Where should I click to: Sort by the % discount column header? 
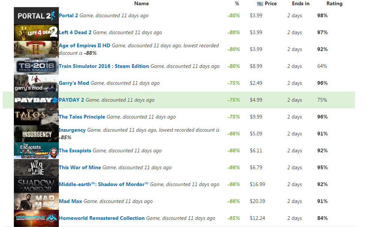coord(237,3)
